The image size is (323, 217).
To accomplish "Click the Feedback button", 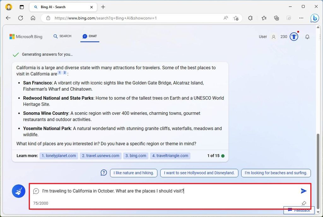I will pyautogui.click(x=298, y=210).
